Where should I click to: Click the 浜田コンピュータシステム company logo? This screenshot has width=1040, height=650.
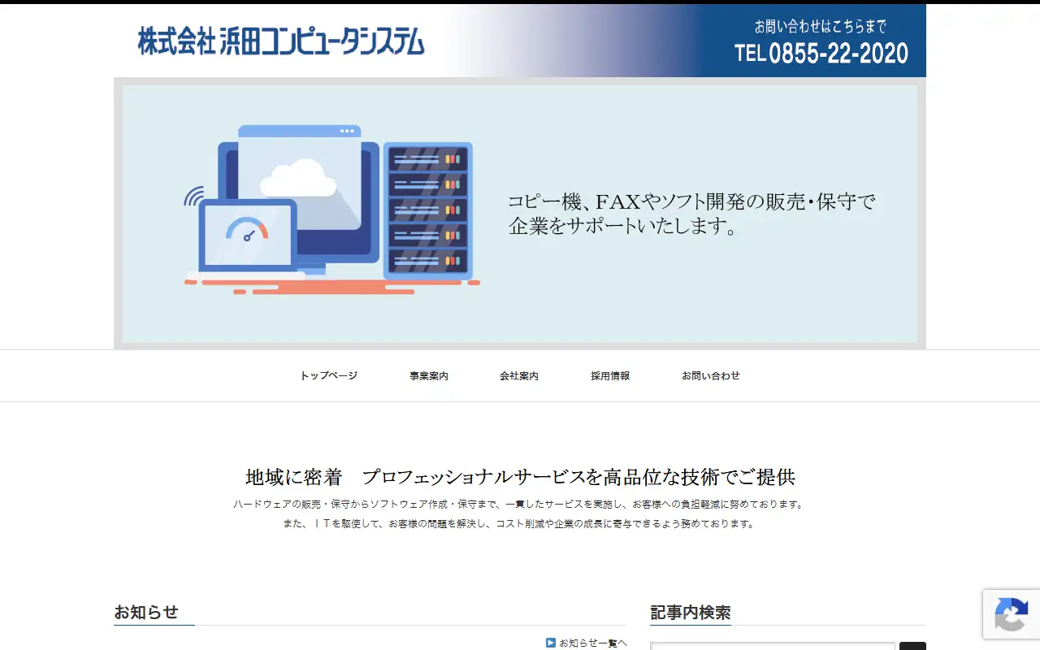coord(281,41)
